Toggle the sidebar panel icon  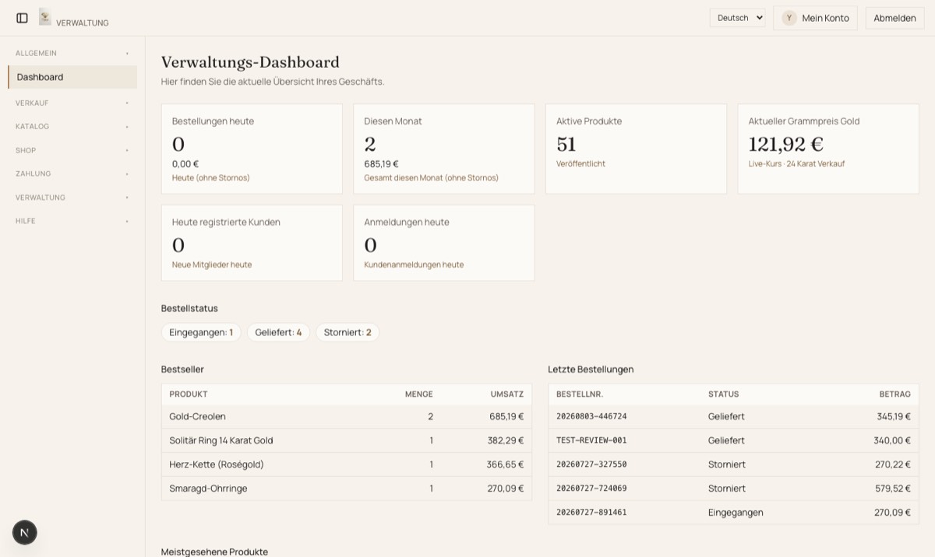point(22,18)
